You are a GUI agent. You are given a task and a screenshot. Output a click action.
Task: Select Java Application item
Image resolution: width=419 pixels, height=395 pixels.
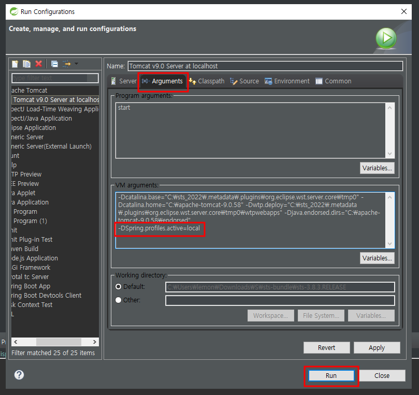pos(30,202)
